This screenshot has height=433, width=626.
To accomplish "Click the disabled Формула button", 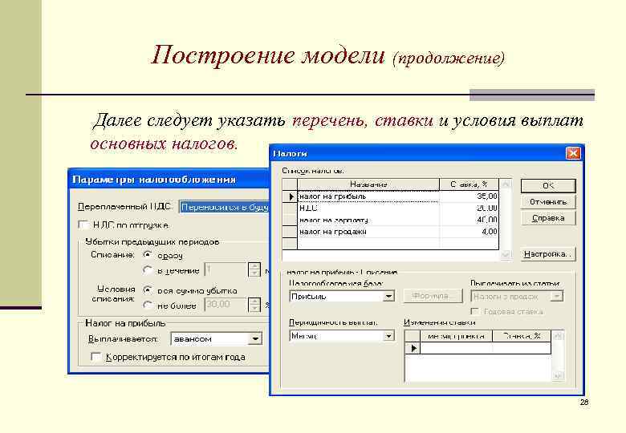I will (x=433, y=296).
